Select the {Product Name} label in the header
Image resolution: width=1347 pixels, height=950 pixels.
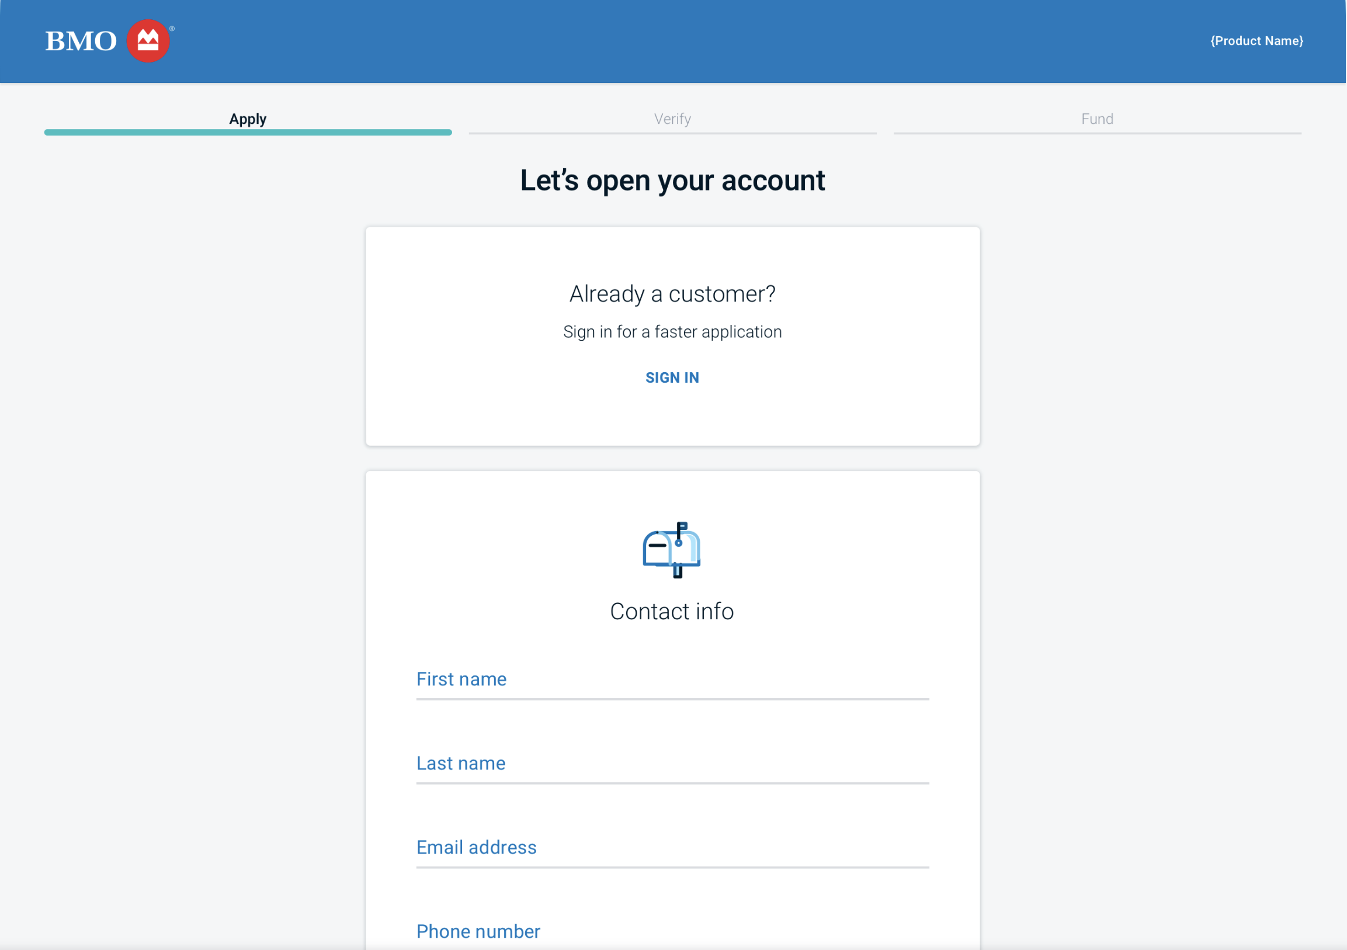[1256, 40]
